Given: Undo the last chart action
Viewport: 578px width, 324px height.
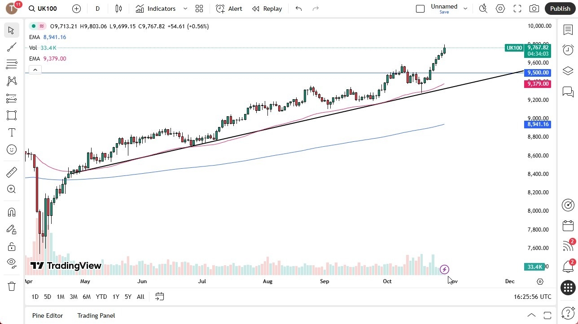Looking at the screenshot, I should click(298, 8).
